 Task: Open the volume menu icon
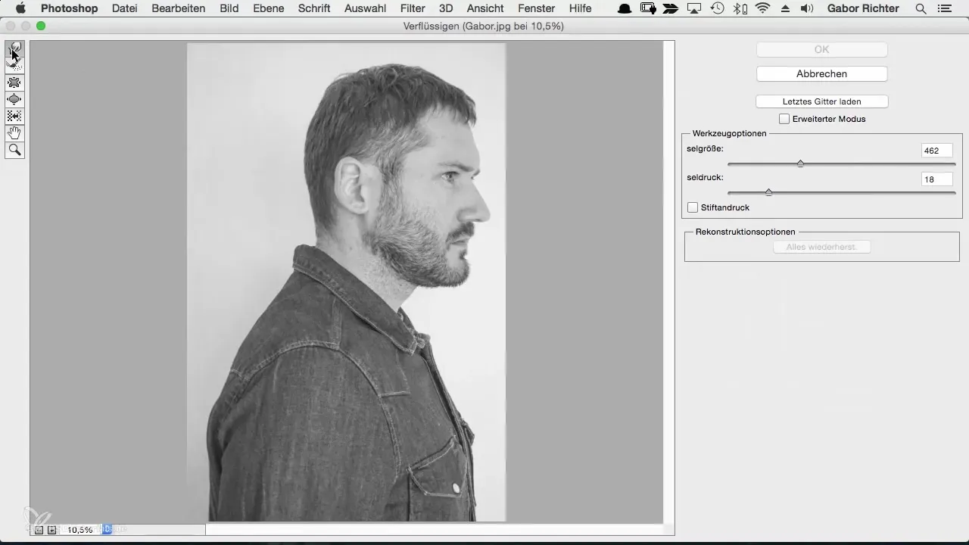click(806, 8)
